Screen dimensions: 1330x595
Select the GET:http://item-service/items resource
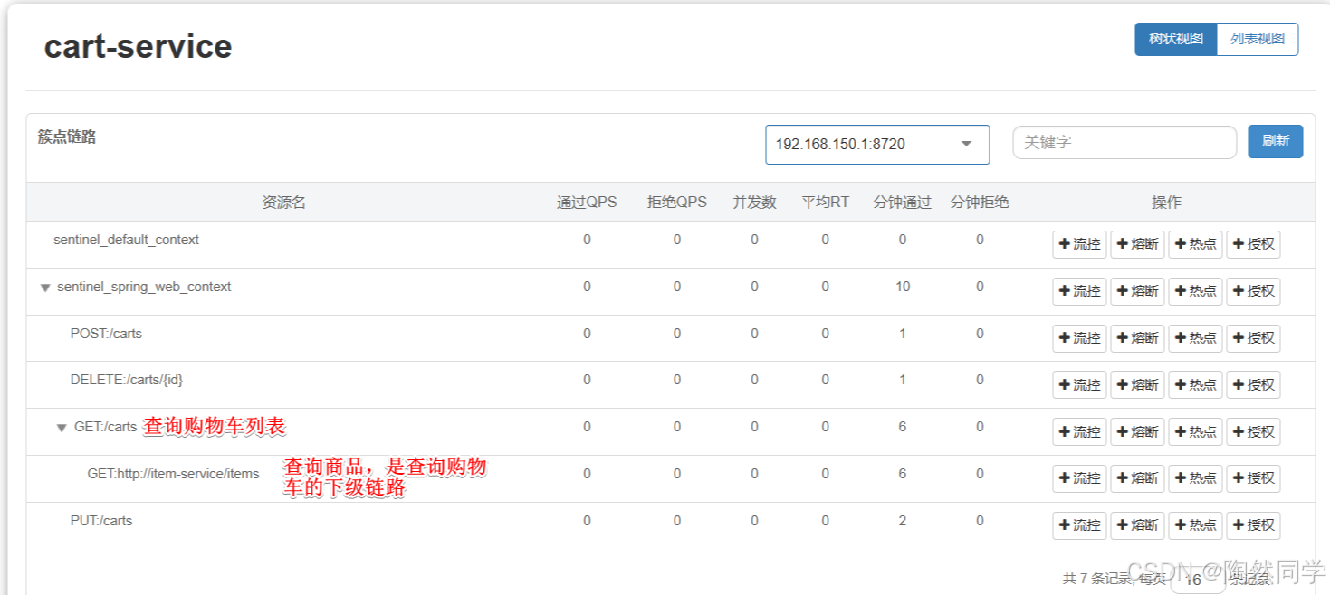click(173, 475)
